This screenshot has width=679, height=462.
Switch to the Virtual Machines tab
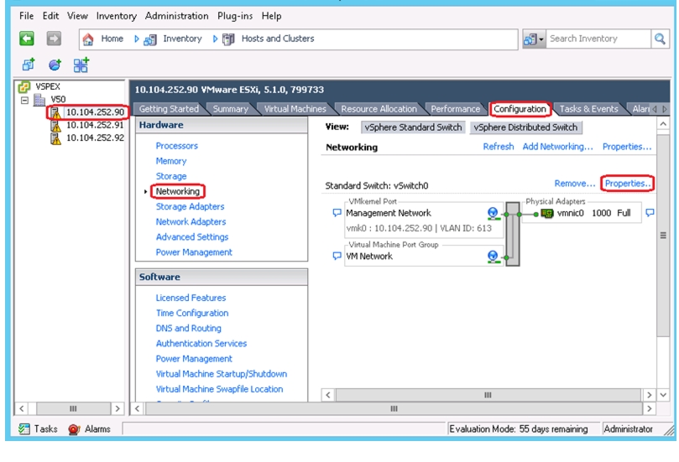[x=295, y=109]
